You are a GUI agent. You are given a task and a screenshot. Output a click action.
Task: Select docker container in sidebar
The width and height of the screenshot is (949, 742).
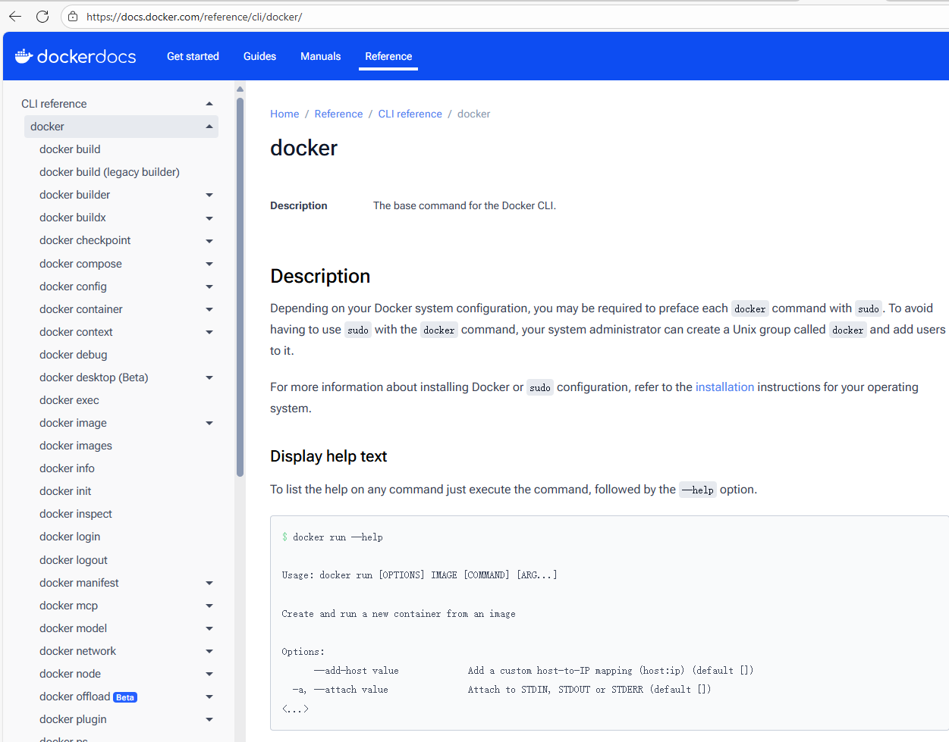point(81,309)
